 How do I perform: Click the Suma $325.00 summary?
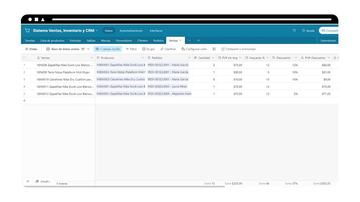[x=233, y=183]
